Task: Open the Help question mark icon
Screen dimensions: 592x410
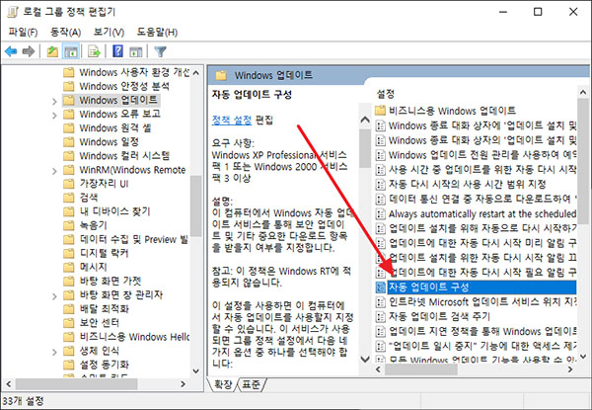Action: (117, 51)
